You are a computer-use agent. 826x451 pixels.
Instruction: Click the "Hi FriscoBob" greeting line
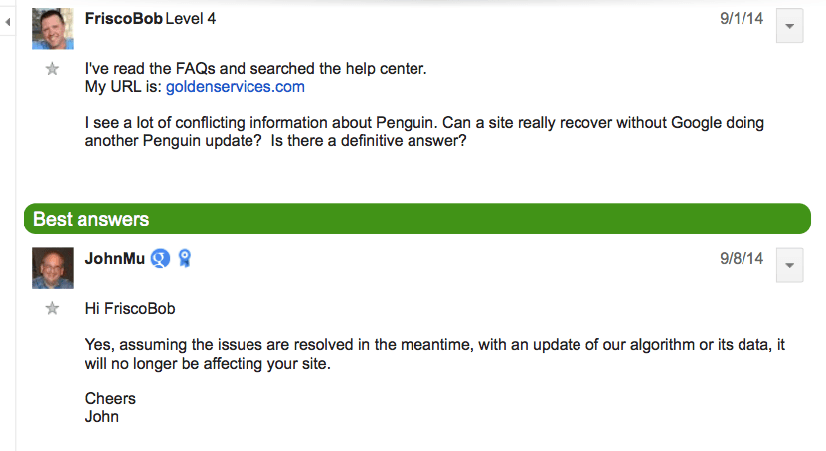(x=130, y=309)
